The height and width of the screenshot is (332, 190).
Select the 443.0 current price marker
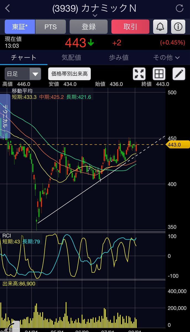click(177, 144)
